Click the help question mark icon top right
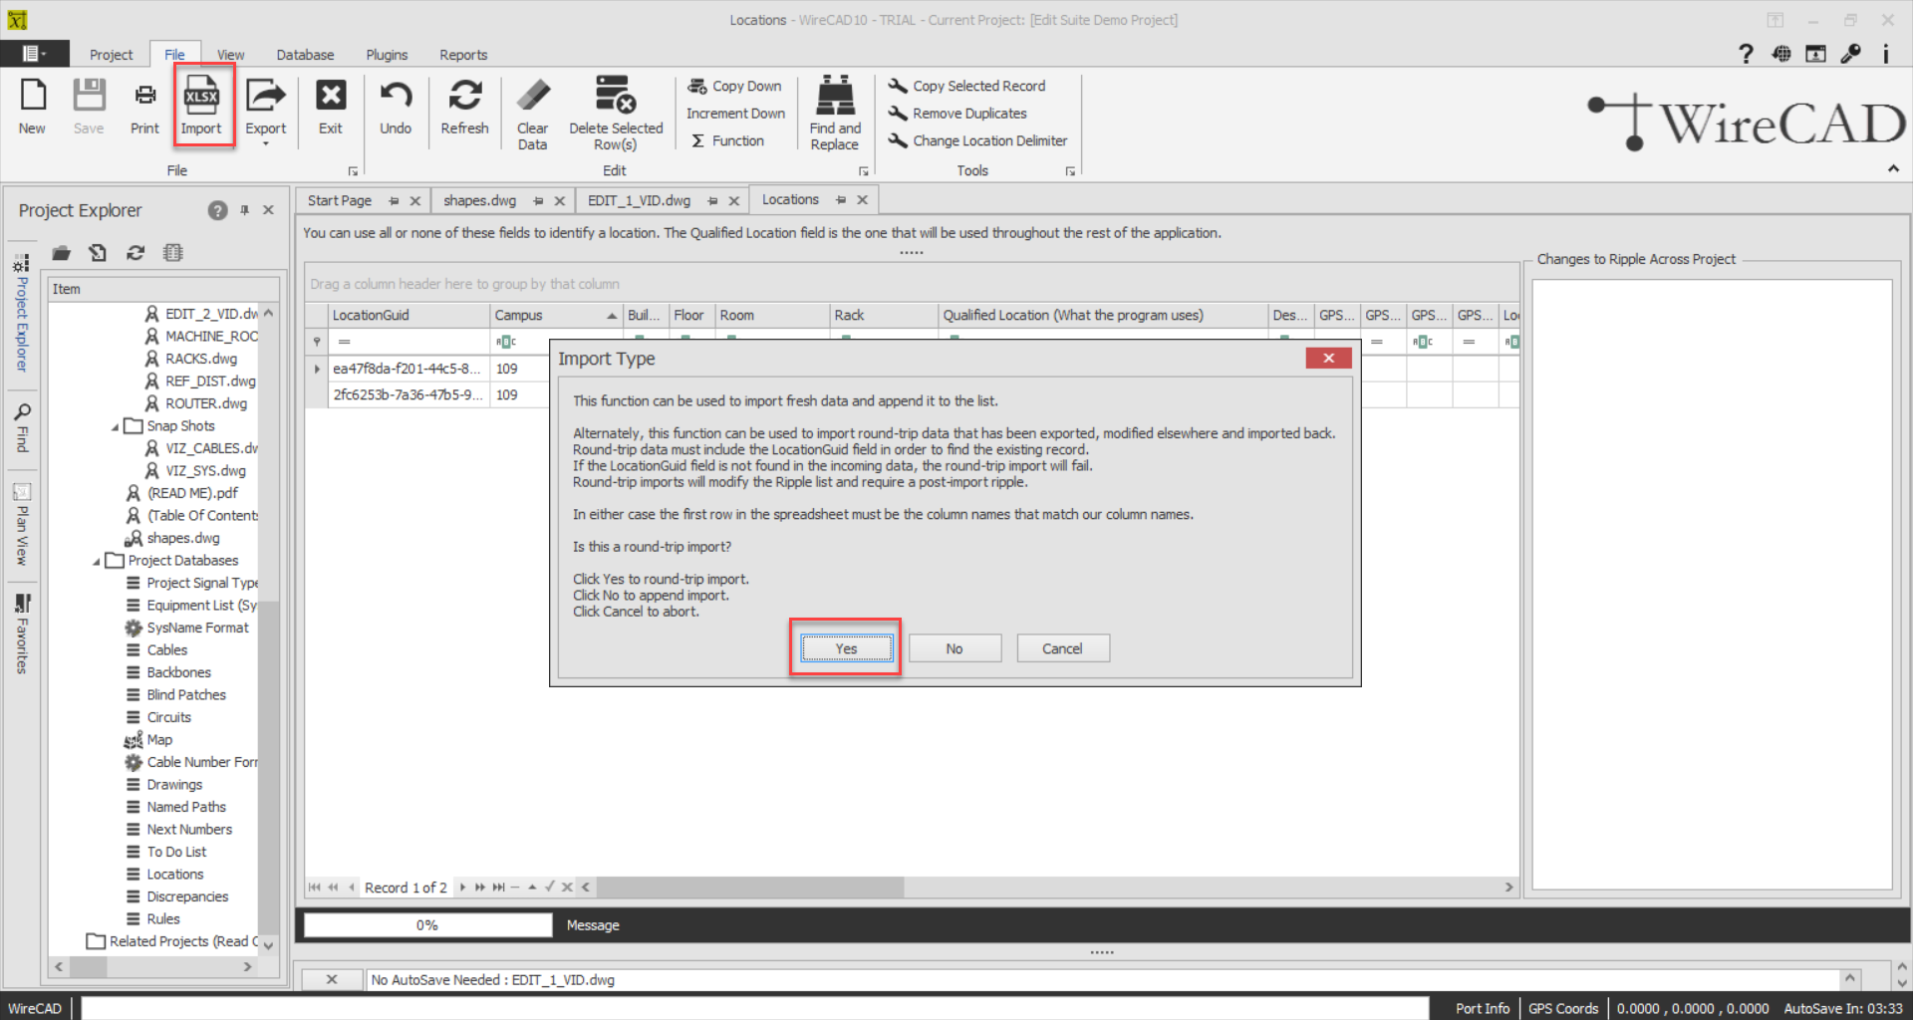Screen dimensions: 1913x1020 click(1746, 54)
